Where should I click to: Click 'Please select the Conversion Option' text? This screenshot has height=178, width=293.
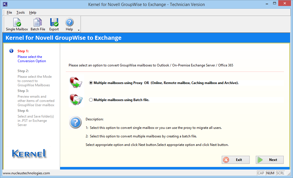[x=32, y=59]
